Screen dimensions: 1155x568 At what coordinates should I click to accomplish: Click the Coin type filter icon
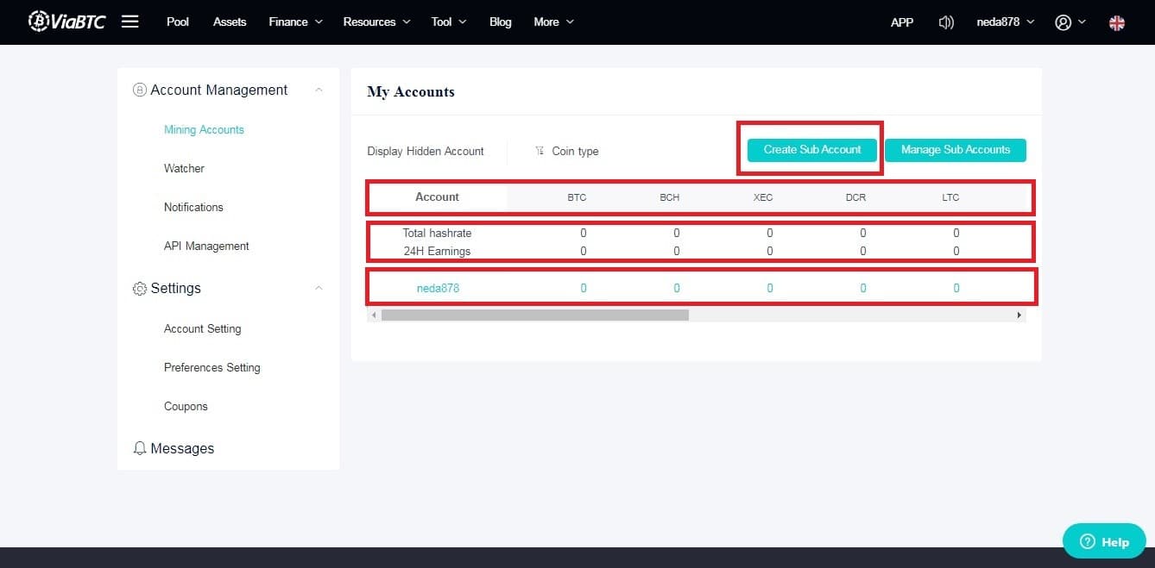point(540,151)
